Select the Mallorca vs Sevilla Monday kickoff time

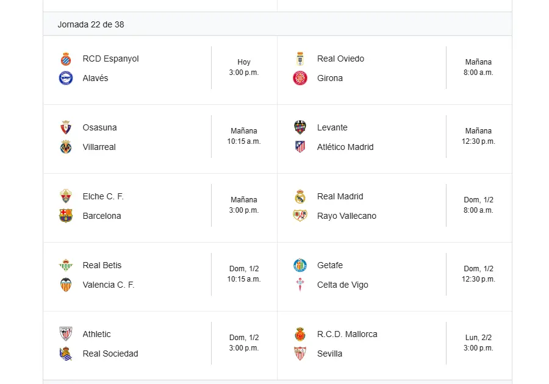(478, 343)
